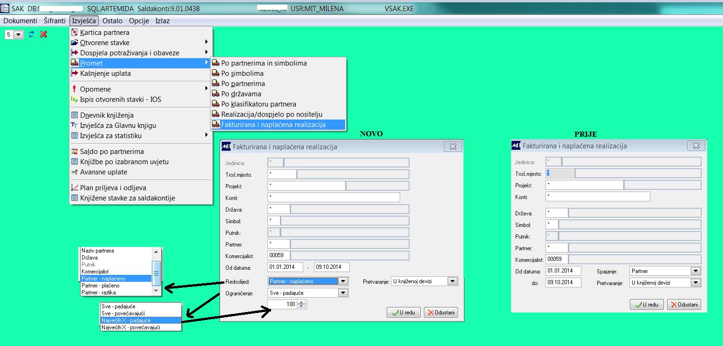Click the Dnevnik knjiženja list icon
Viewport: 723px width, 346px height.
(75, 115)
